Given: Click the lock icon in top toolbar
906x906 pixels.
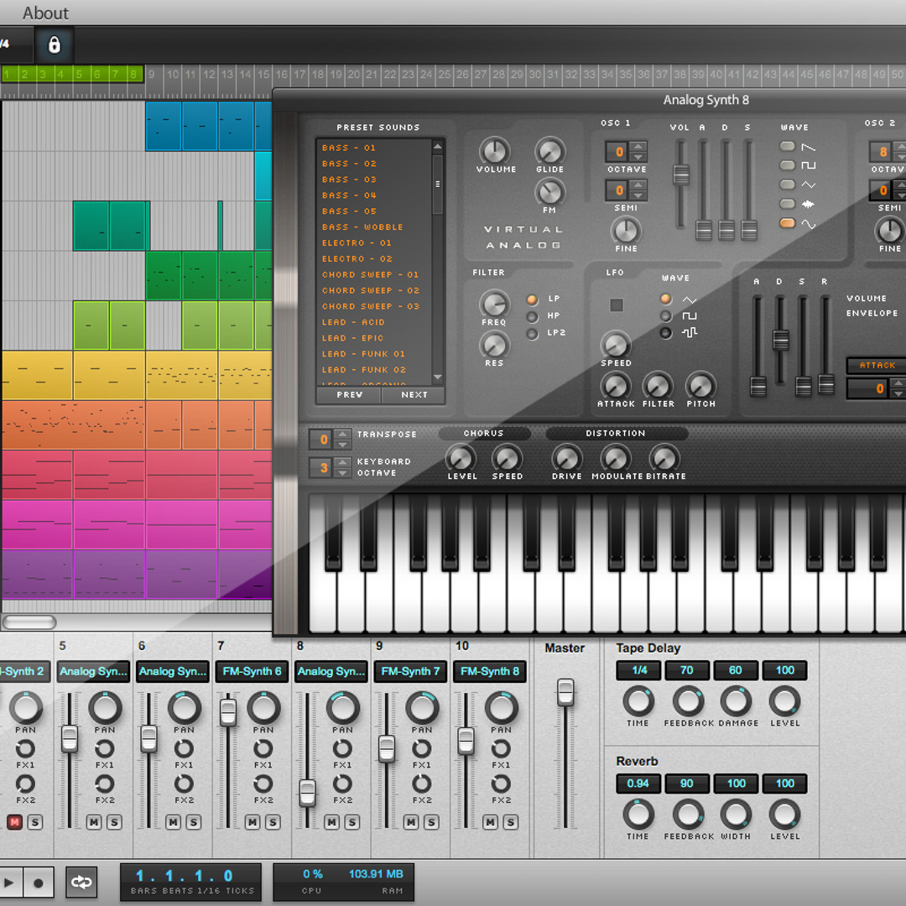Looking at the screenshot, I should 55,45.
